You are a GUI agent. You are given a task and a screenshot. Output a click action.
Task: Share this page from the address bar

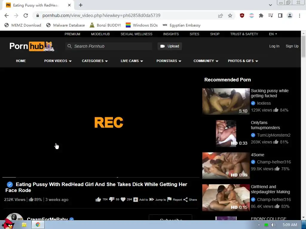coord(221,16)
